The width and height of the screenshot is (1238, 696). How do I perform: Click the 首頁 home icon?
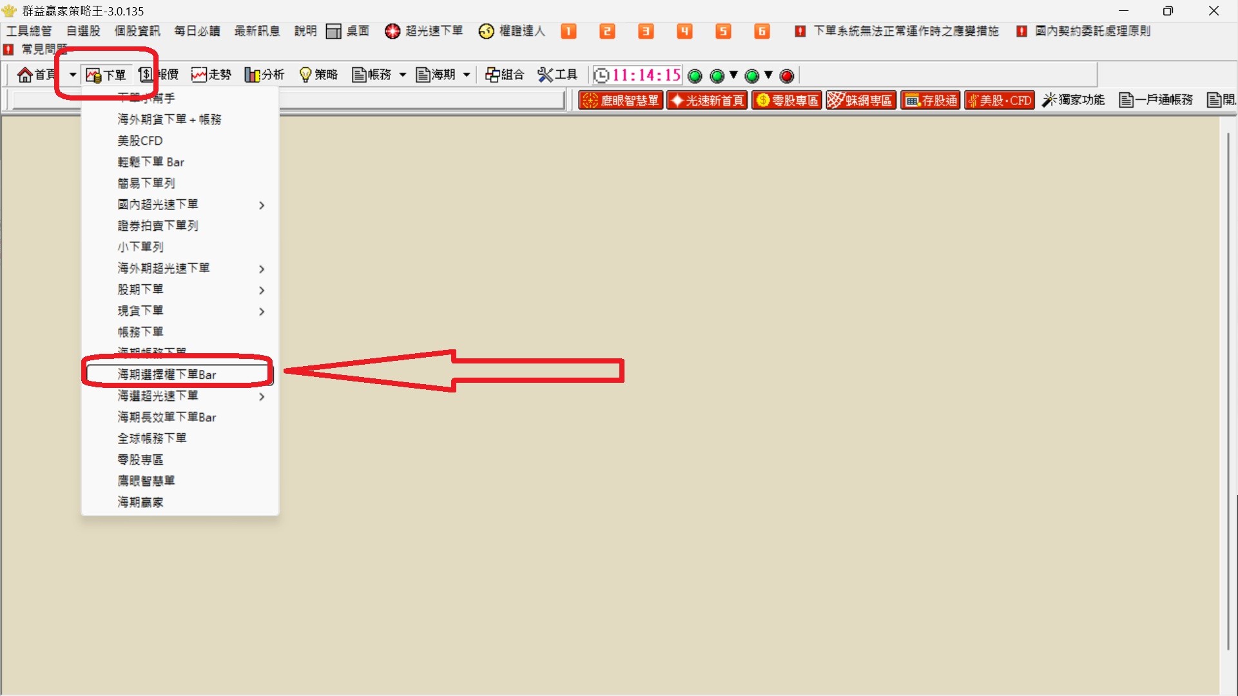click(x=26, y=75)
